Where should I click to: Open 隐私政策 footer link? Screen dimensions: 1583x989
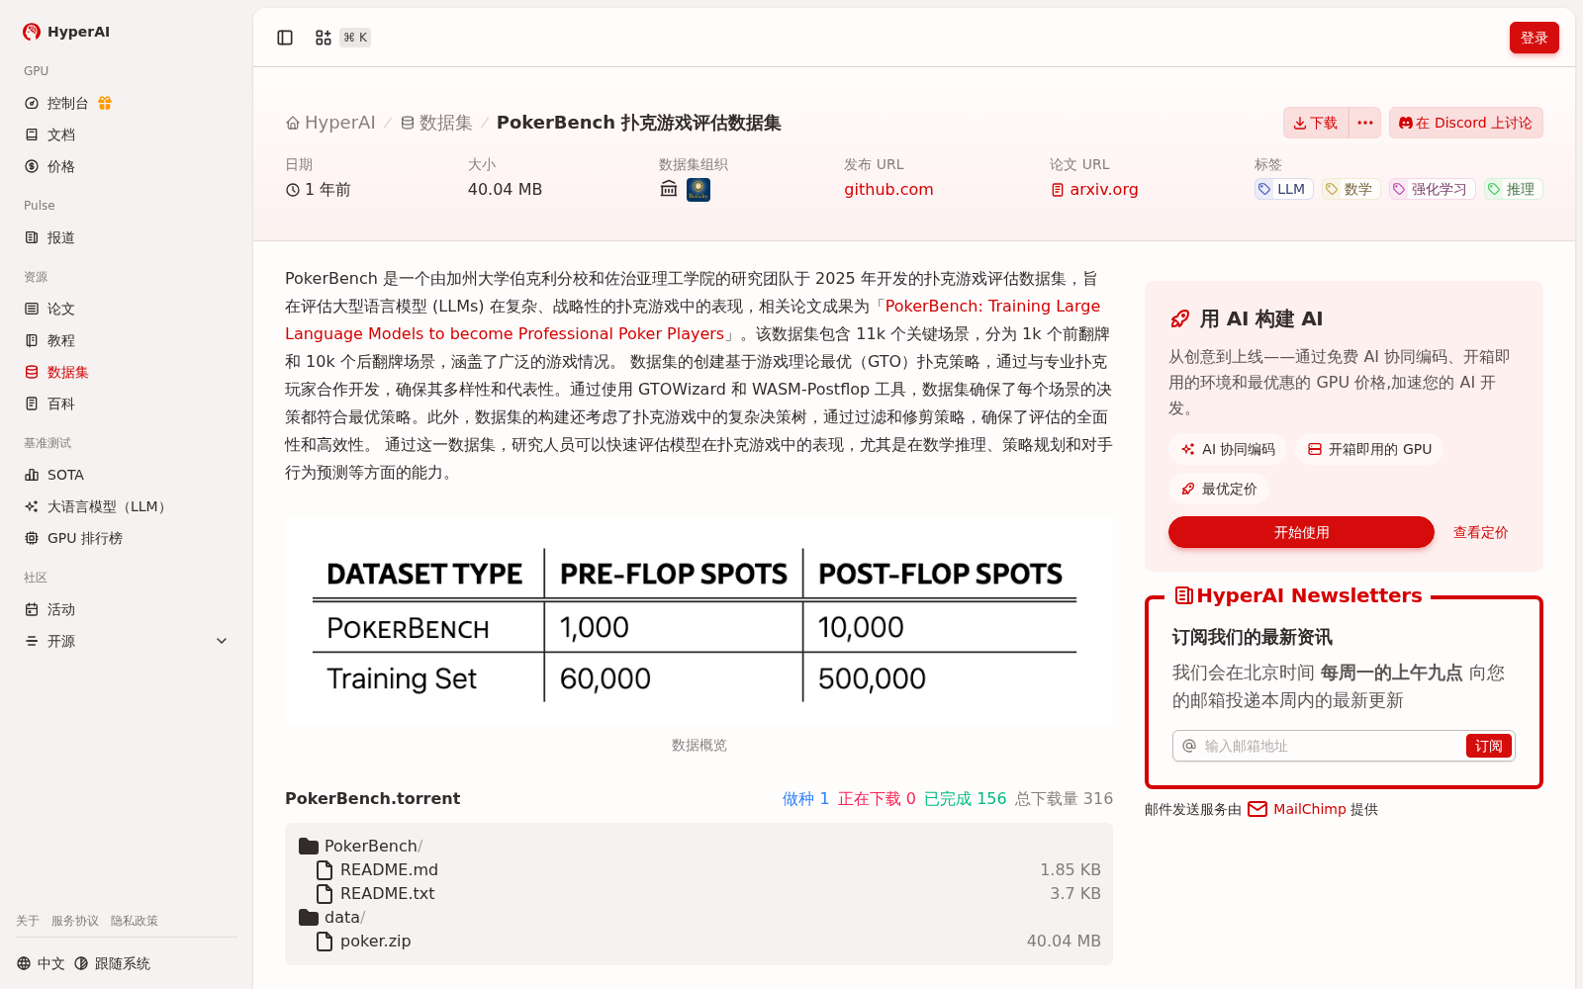coord(135,921)
